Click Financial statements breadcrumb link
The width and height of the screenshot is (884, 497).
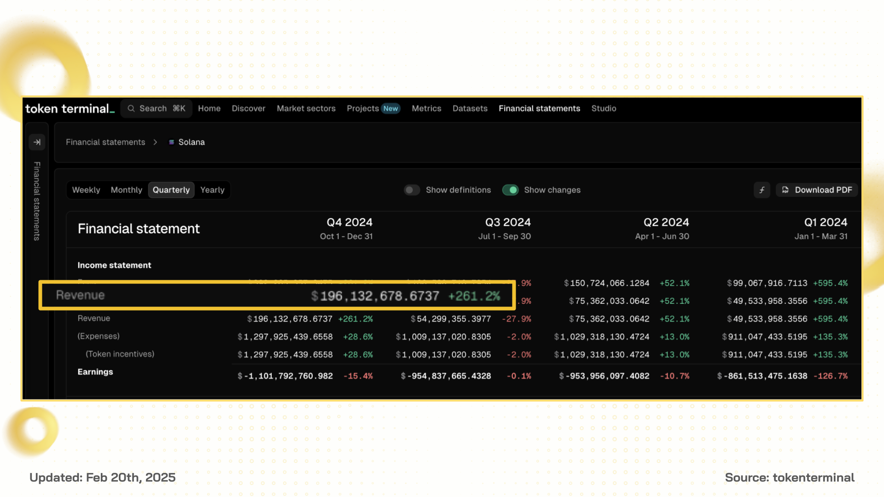pos(105,142)
